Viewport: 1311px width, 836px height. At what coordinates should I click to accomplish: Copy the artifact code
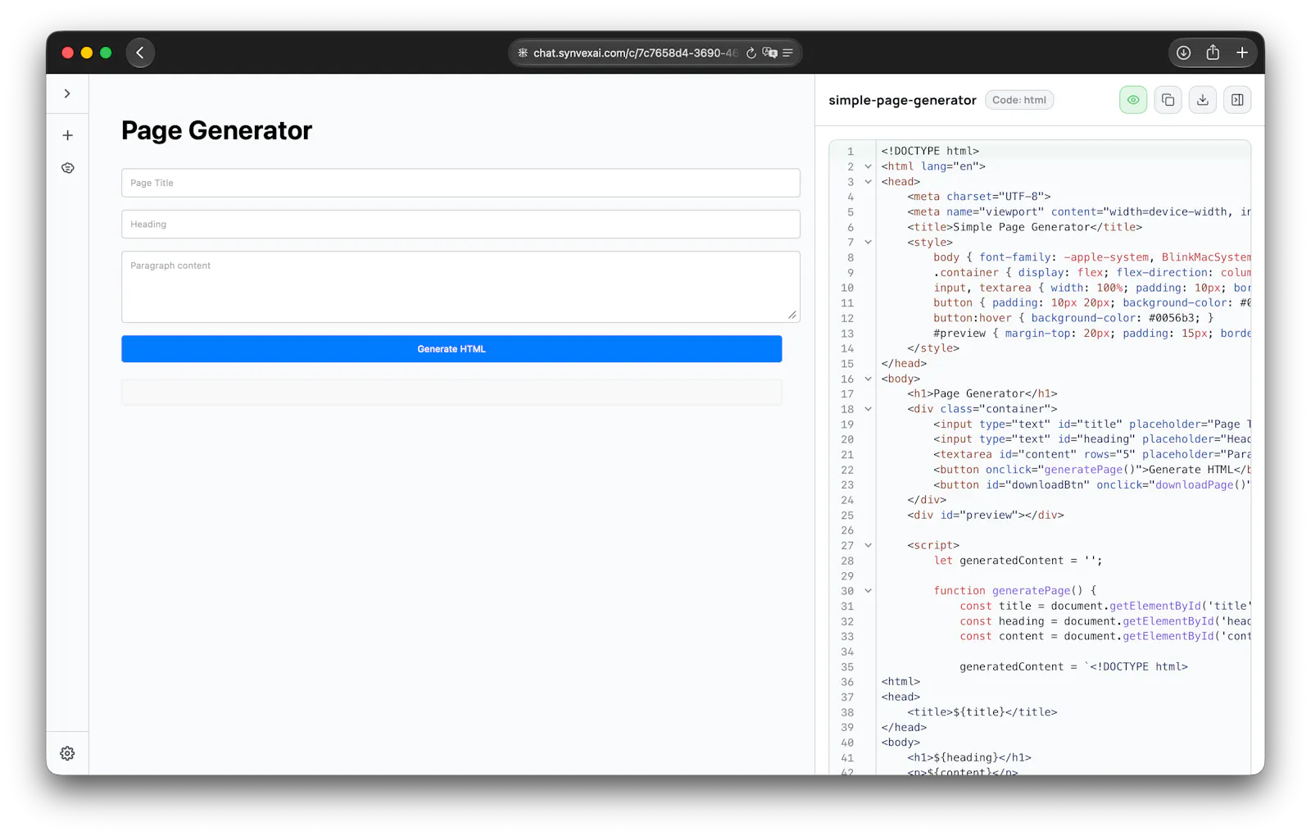pos(1168,100)
